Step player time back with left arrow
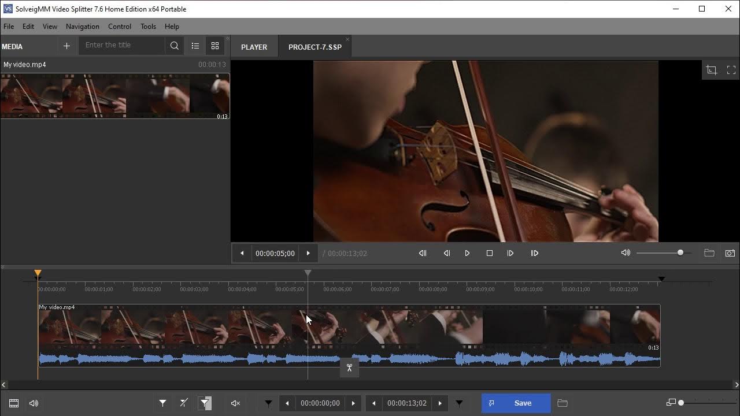The width and height of the screenshot is (740, 416). [242, 253]
